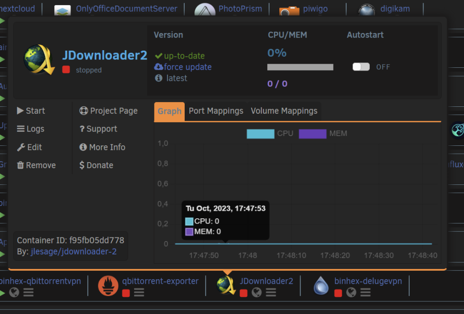
Task: Open WebUI globe icon under bottom-row JDownloader2
Action: click(x=257, y=293)
